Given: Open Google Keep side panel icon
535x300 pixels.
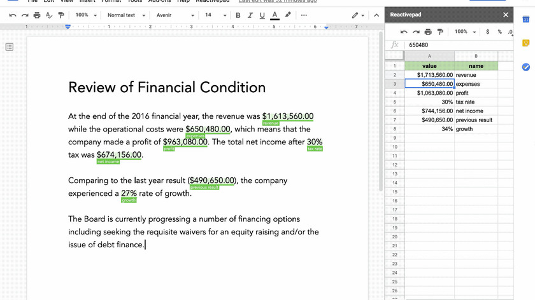Looking at the screenshot, I should tap(526, 43).
